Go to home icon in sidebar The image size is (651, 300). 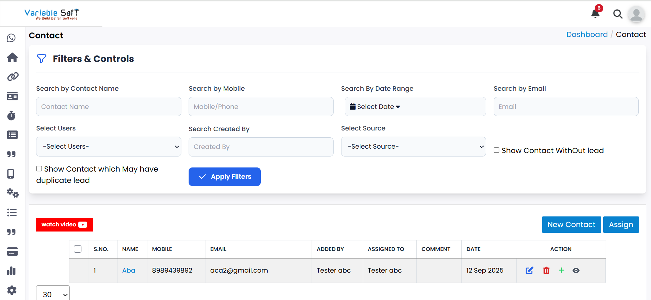[12, 58]
